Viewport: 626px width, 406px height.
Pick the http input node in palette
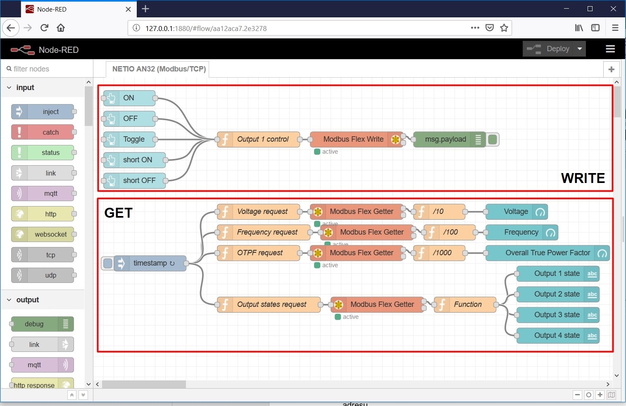click(x=43, y=214)
